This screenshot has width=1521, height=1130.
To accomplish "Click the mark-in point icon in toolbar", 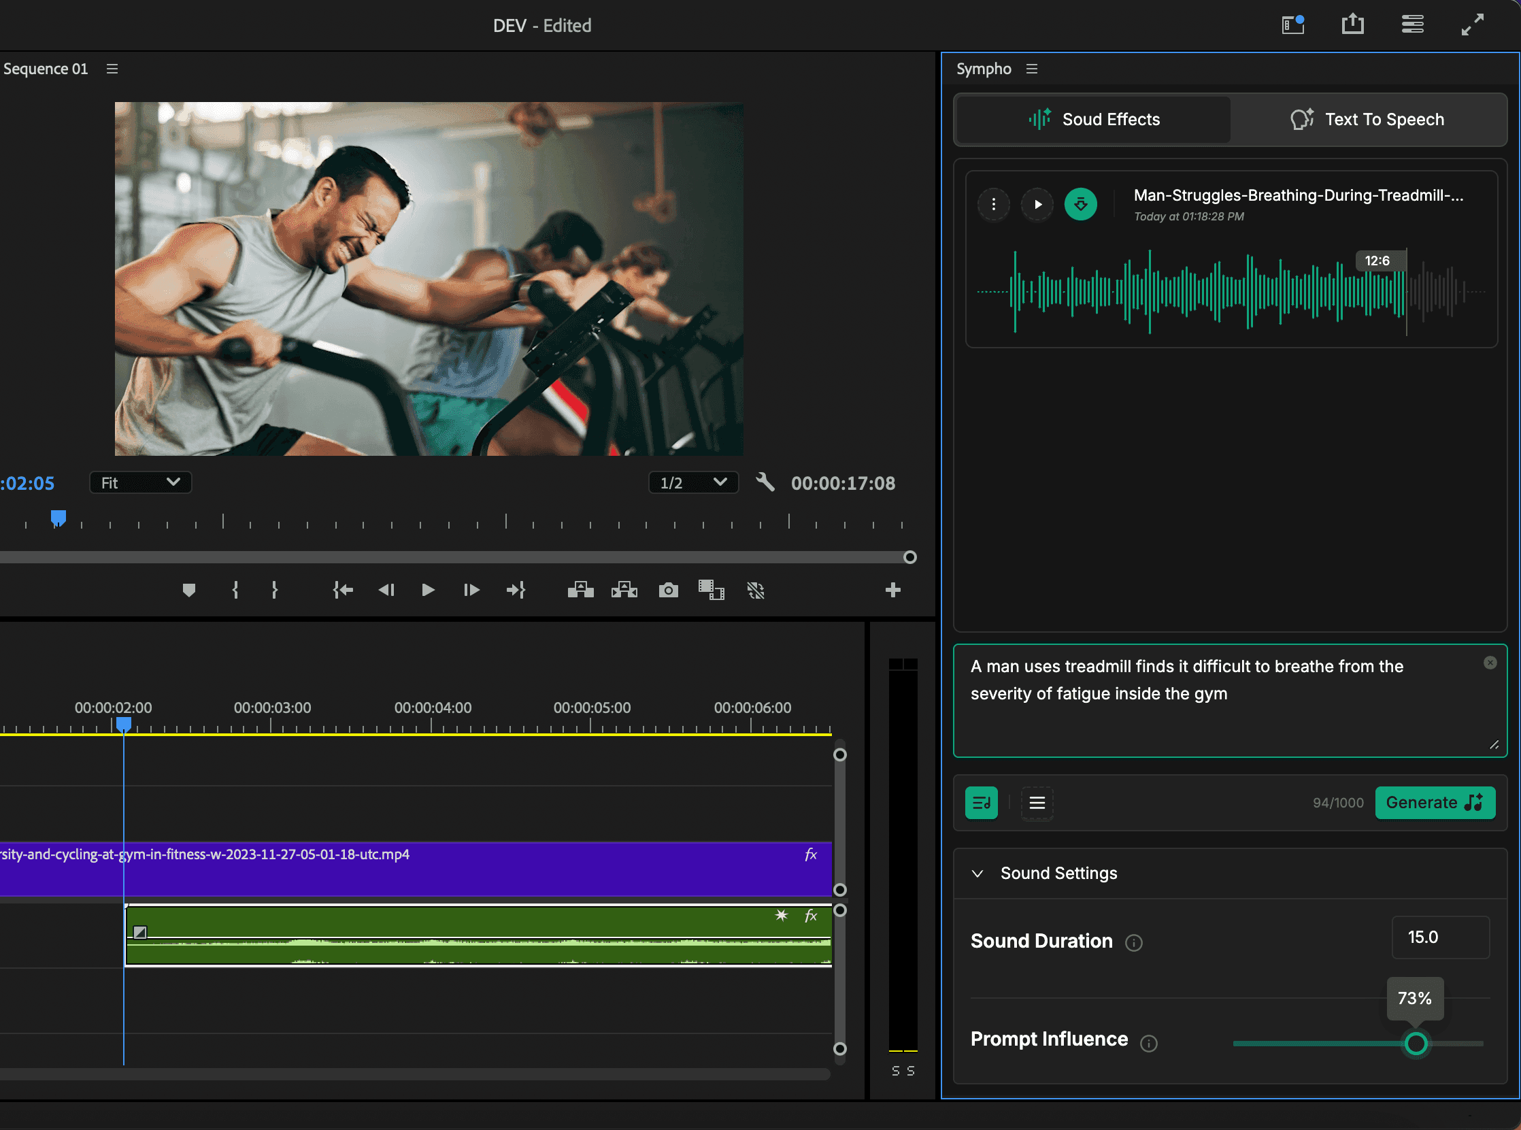I will pos(235,590).
